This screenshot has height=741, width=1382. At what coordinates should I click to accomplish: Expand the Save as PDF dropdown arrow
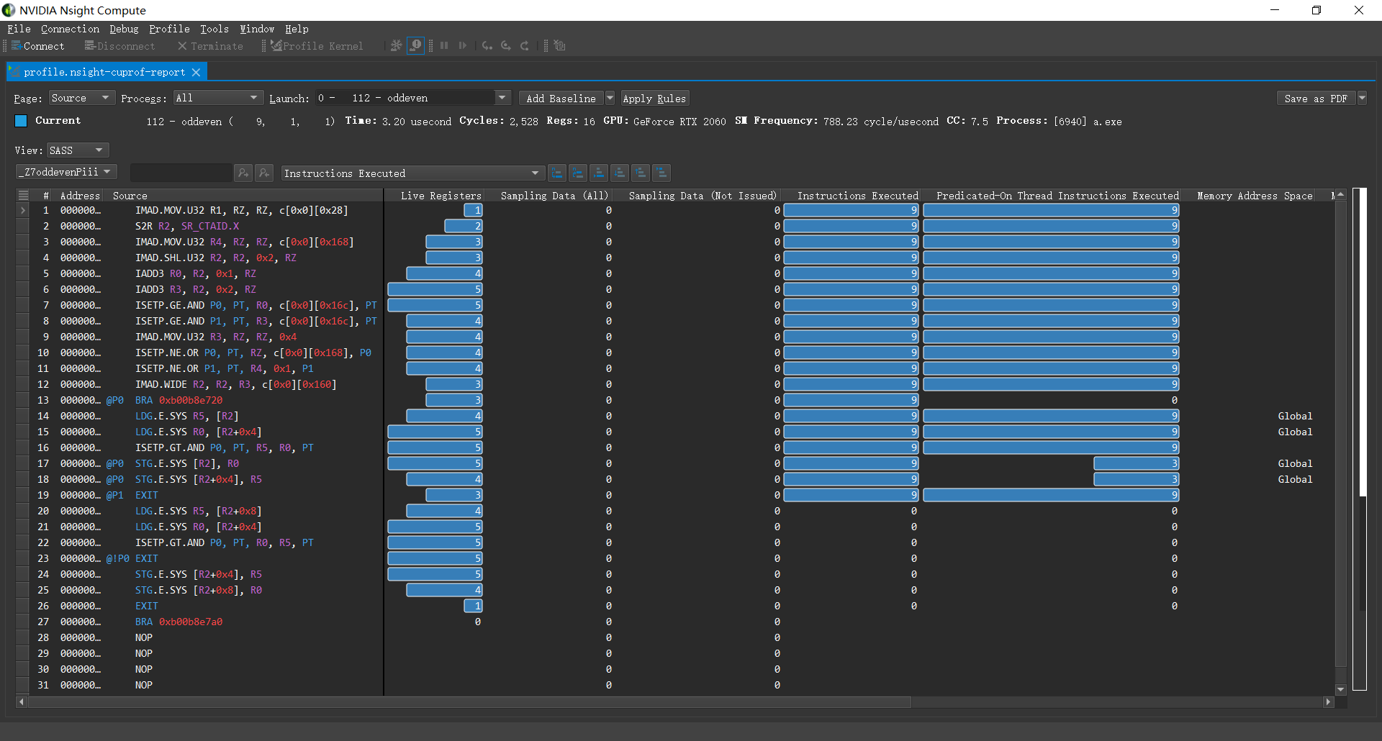pyautogui.click(x=1362, y=99)
